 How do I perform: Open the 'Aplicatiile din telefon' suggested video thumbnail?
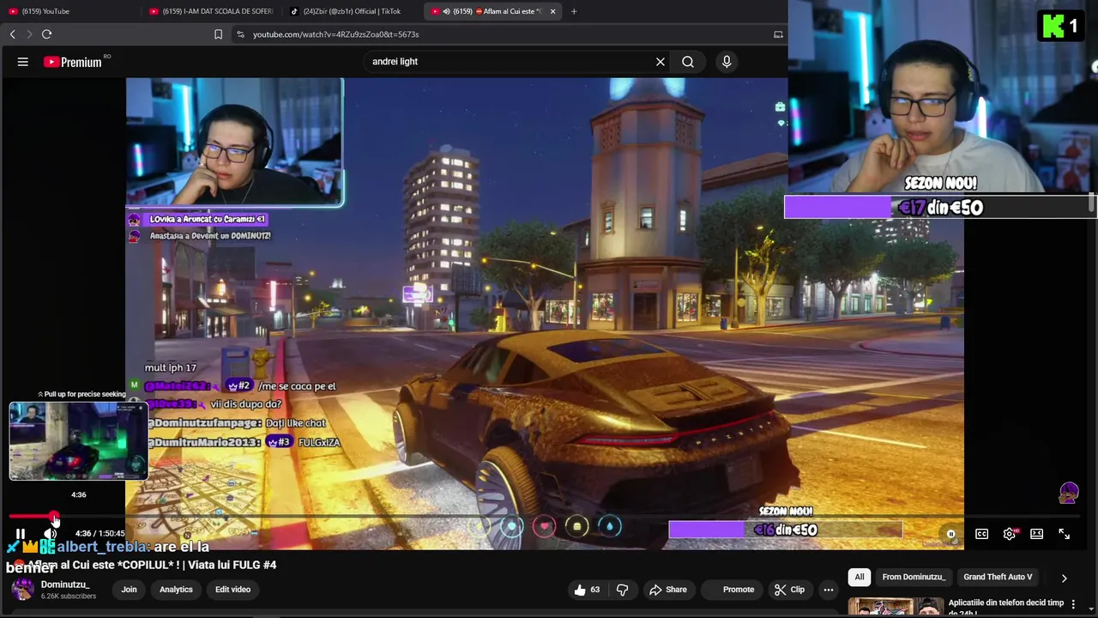point(896,607)
